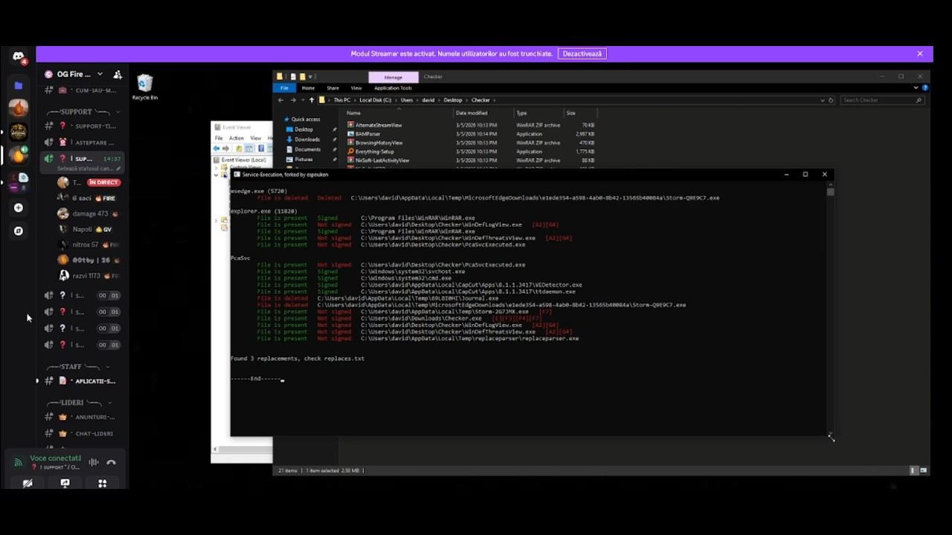Select user nitrox 57 in voice channel
This screenshot has width=952, height=535.
89,244
